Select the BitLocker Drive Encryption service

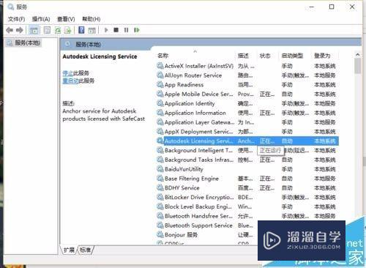coord(247,197)
